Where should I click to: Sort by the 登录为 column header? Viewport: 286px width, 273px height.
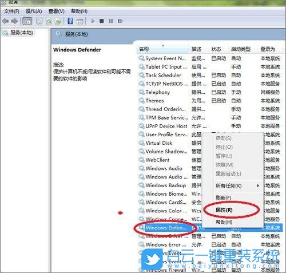(x=271, y=49)
